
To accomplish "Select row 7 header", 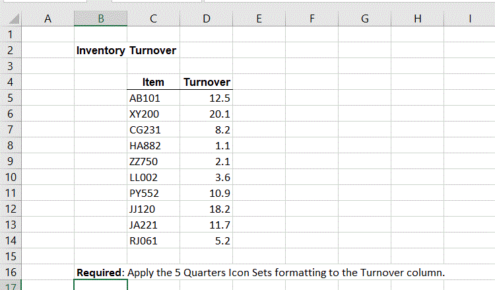I will coord(11,129).
